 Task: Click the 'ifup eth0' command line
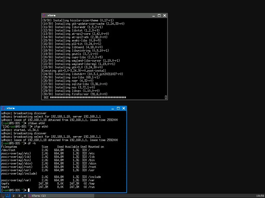[25, 127]
